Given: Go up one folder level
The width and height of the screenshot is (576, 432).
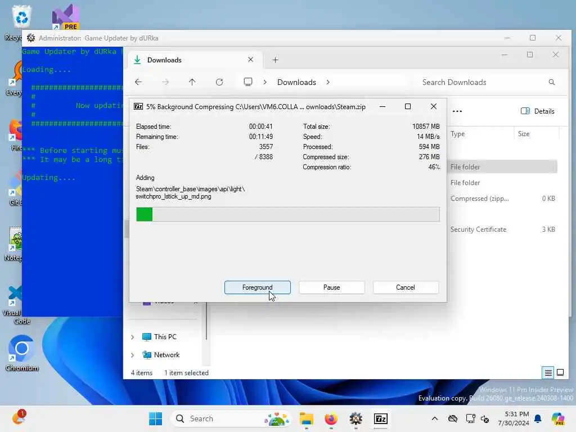Looking at the screenshot, I should pos(192,82).
